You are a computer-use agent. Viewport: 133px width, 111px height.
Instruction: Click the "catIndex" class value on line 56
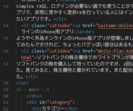click(60, 51)
